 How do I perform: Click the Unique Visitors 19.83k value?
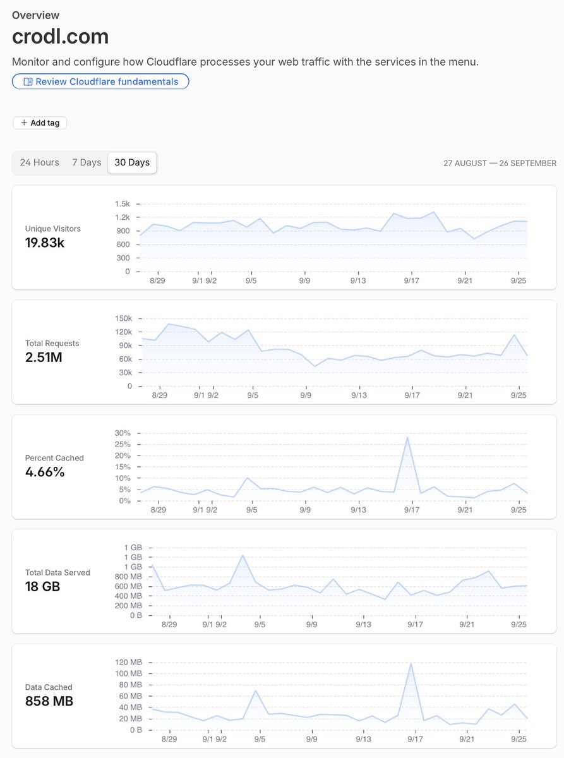click(45, 243)
